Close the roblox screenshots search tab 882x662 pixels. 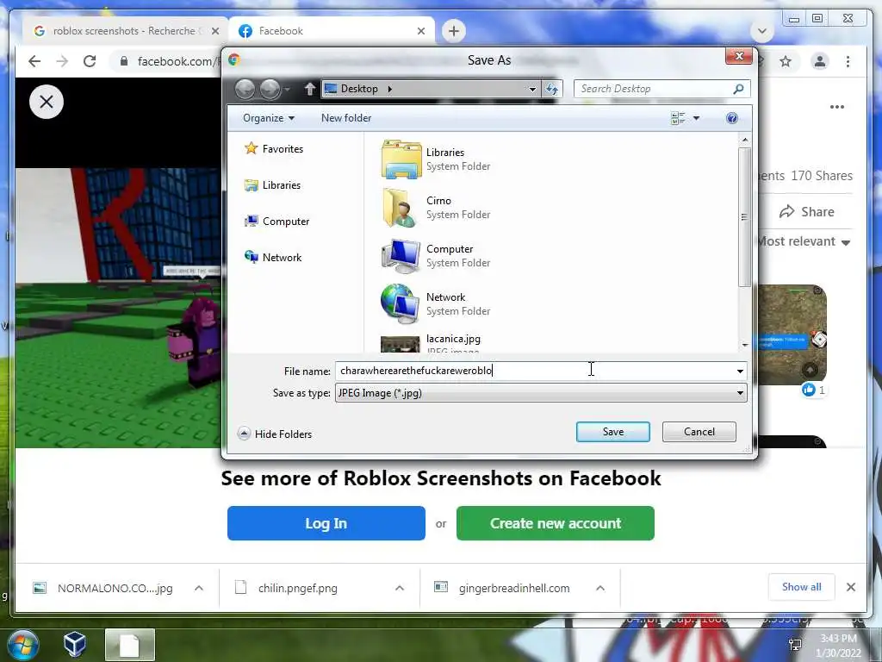(214, 31)
